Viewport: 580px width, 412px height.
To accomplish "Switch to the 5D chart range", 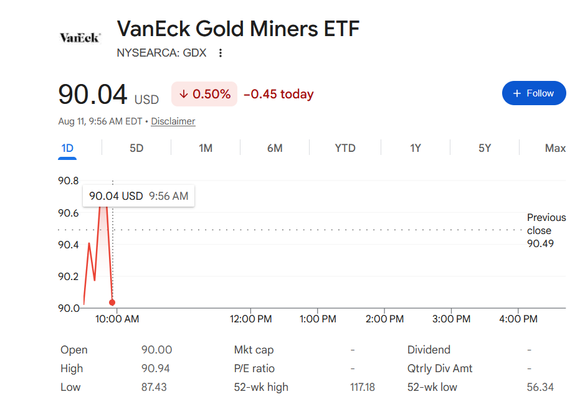I will [136, 148].
